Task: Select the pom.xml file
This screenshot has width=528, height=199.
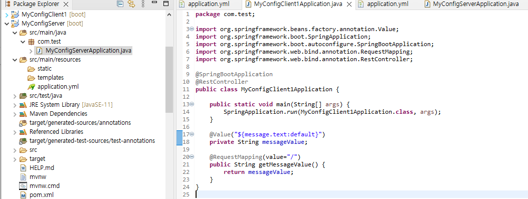Action: click(x=42, y=194)
